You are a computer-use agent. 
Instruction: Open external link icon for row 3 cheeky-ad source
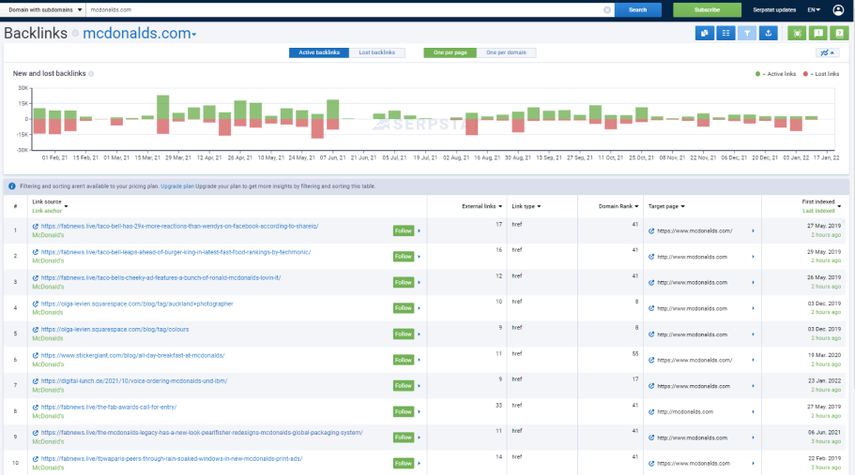pyautogui.click(x=36, y=278)
